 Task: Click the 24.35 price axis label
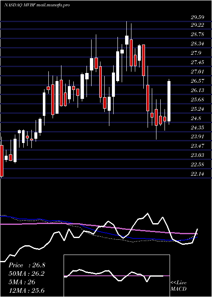198,127
